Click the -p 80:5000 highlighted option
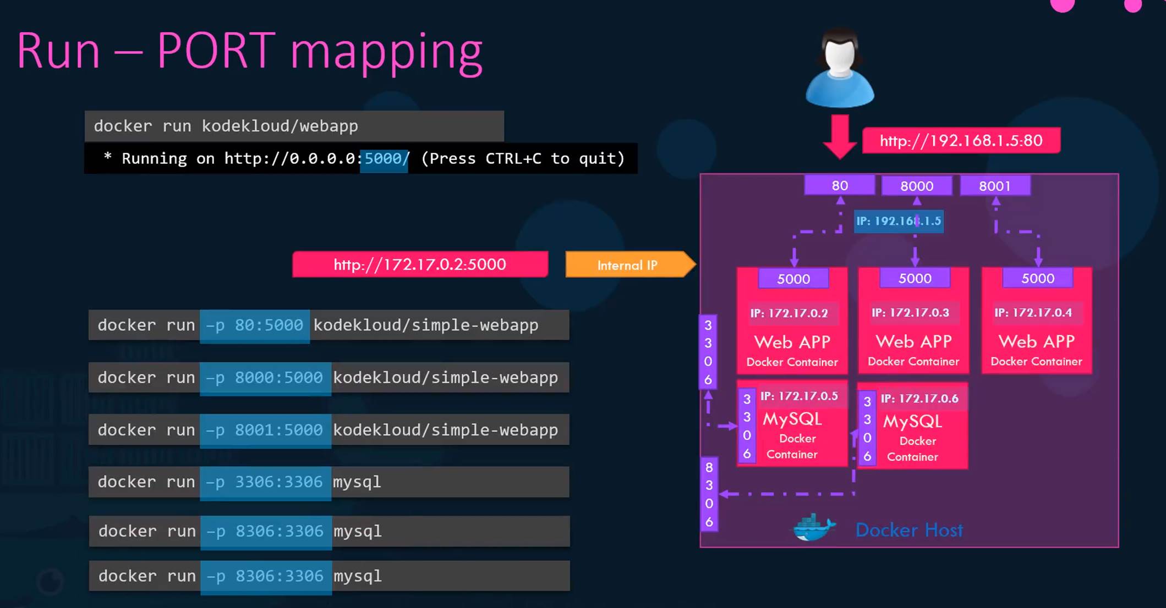This screenshot has width=1166, height=608. tap(255, 326)
